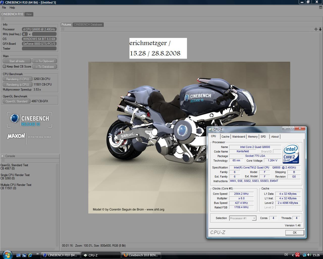Click the Avira antivirus tray icon
The height and width of the screenshot is (259, 323).
pos(298,255)
